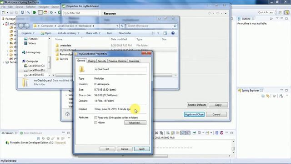Click Open in Explorer toolbar
The width and height of the screenshot is (291, 164).
tap(46, 33)
